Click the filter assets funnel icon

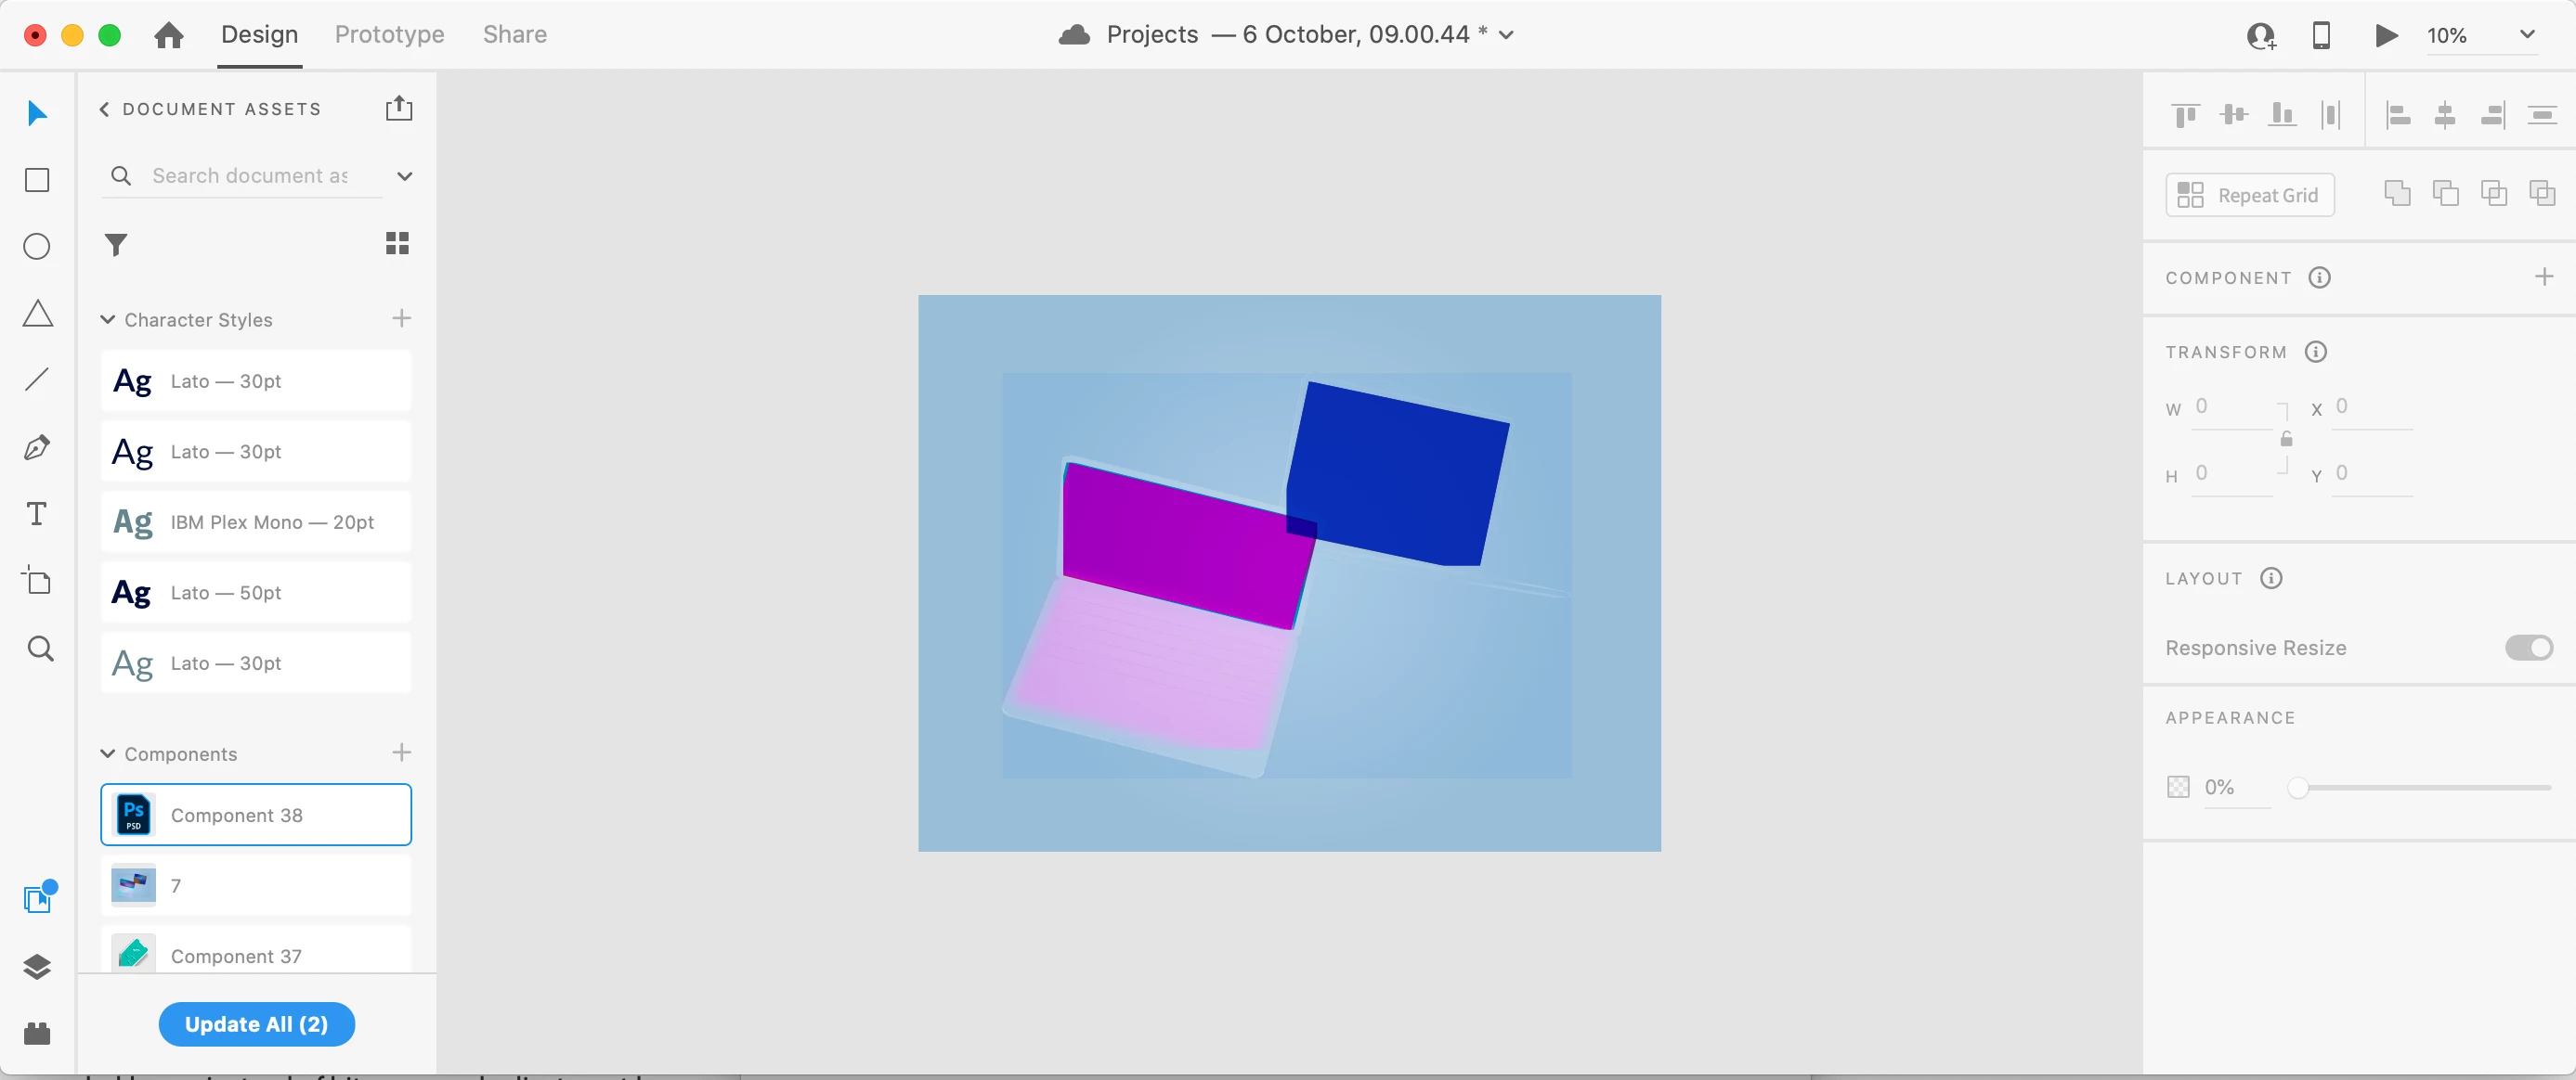click(x=116, y=244)
